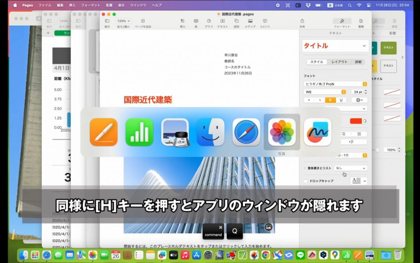This screenshot has height=263, width=420.
Task: Select Numbers in the app switcher
Action: pyautogui.click(x=139, y=132)
